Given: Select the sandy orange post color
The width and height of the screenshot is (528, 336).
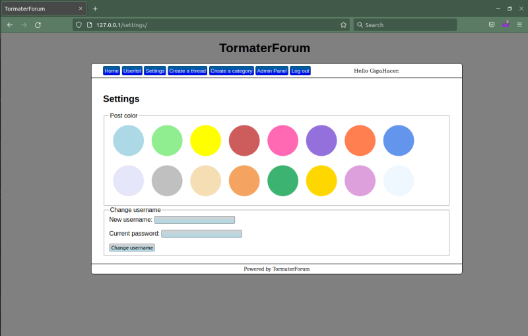Looking at the screenshot, I should (x=244, y=181).
